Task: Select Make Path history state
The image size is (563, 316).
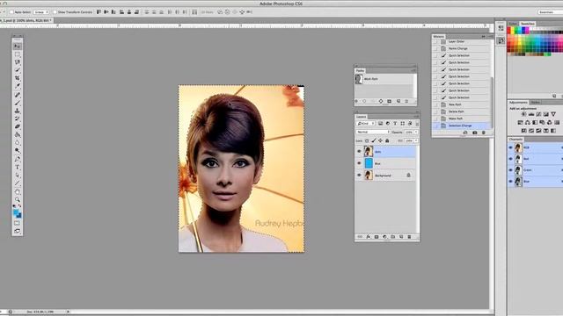Action: pyautogui.click(x=461, y=118)
